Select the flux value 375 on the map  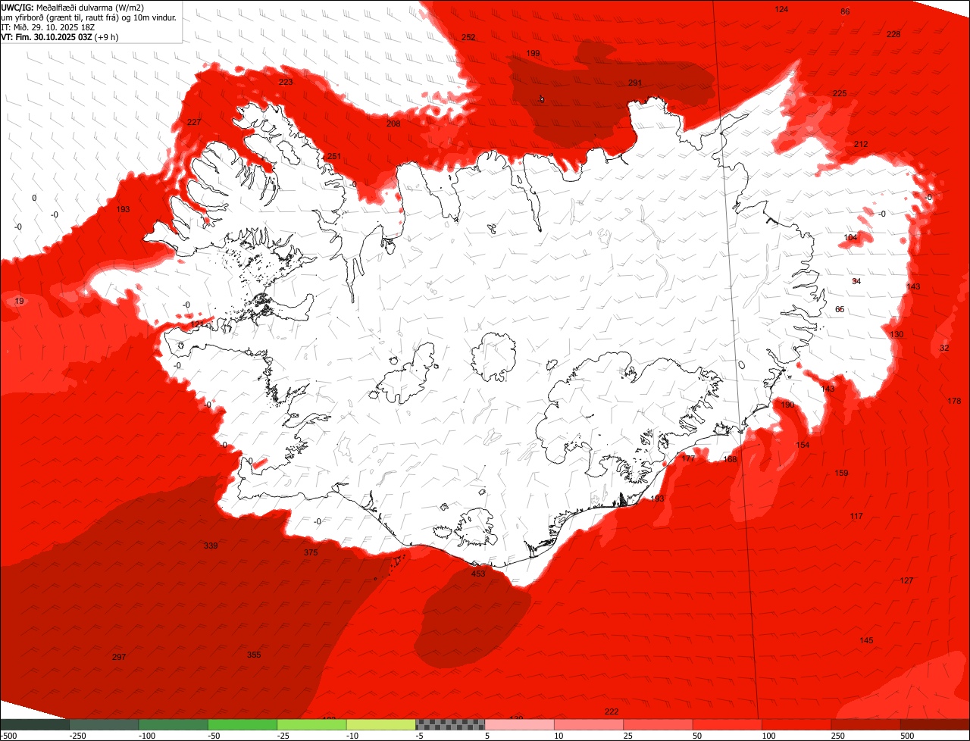[x=311, y=553]
